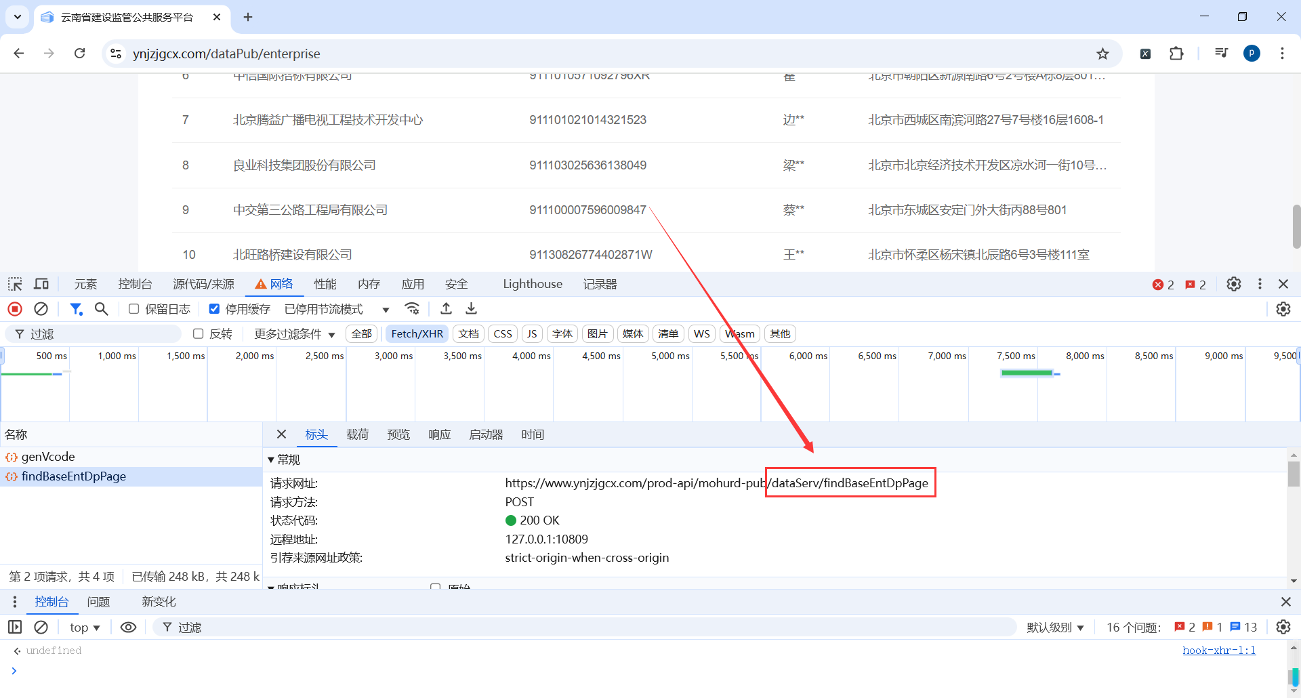Show the console sidebar
Viewport: 1301px width, 698px height.
point(15,628)
